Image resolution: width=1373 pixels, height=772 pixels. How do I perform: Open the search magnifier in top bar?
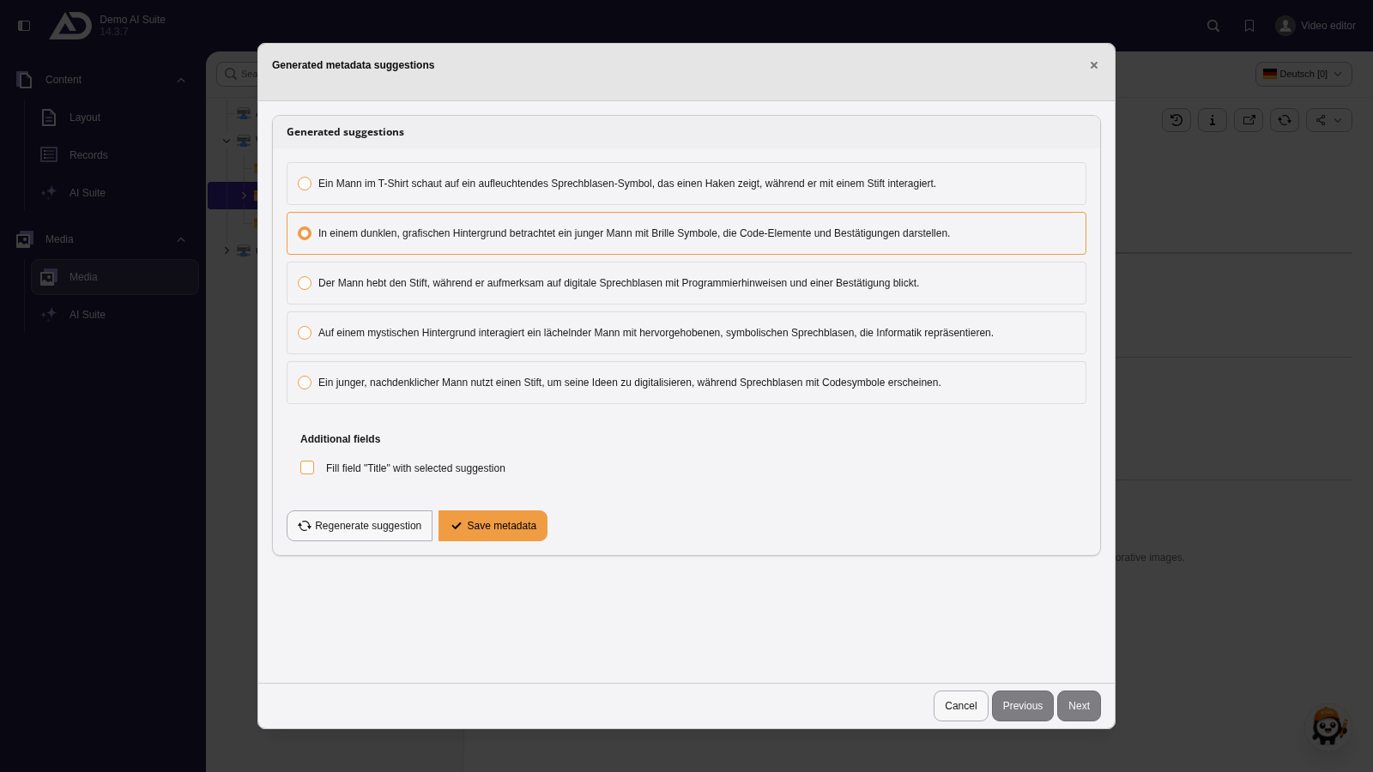coord(1213,26)
